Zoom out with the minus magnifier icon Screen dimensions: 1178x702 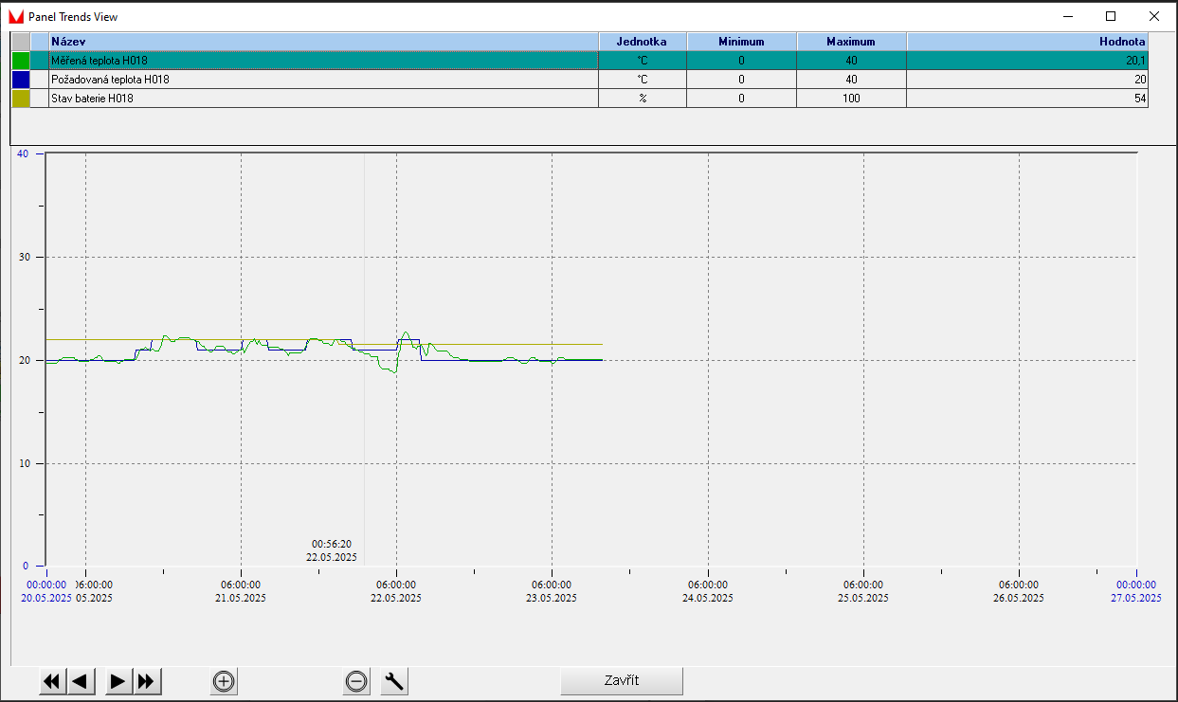tap(356, 681)
